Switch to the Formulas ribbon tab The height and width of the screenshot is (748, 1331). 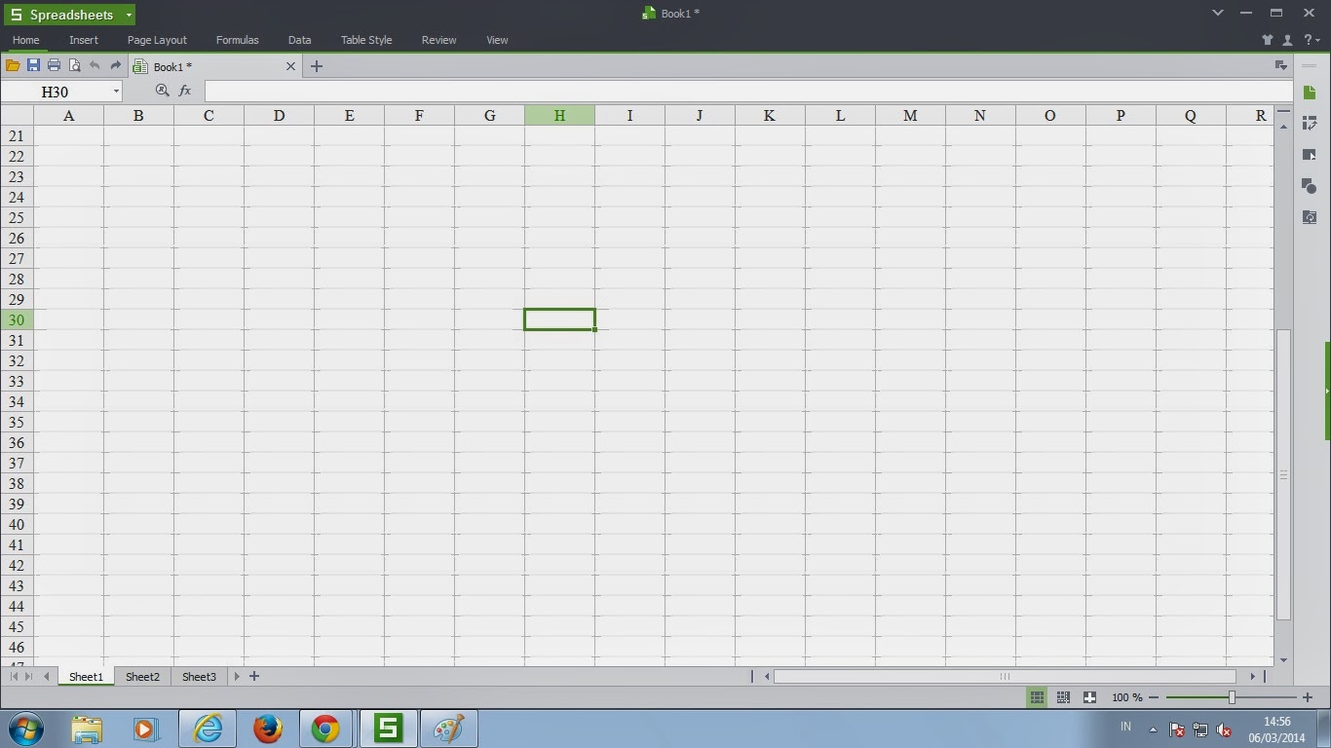(237, 40)
